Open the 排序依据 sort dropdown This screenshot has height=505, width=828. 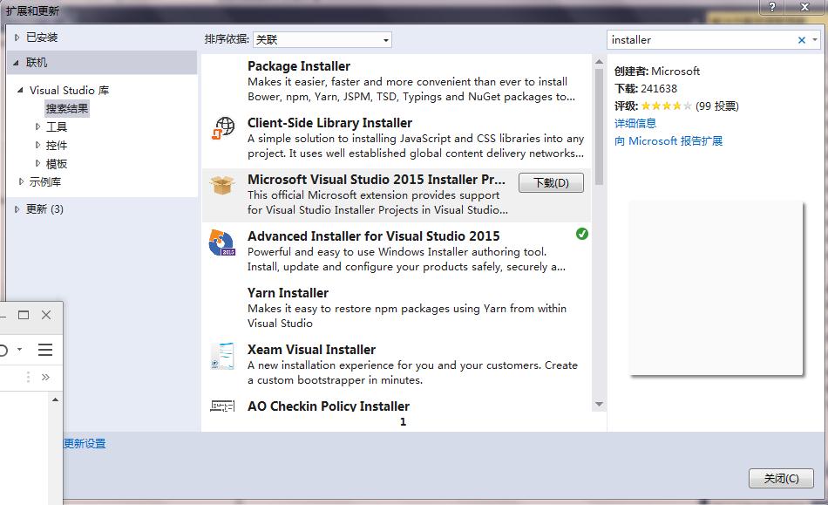[322, 39]
